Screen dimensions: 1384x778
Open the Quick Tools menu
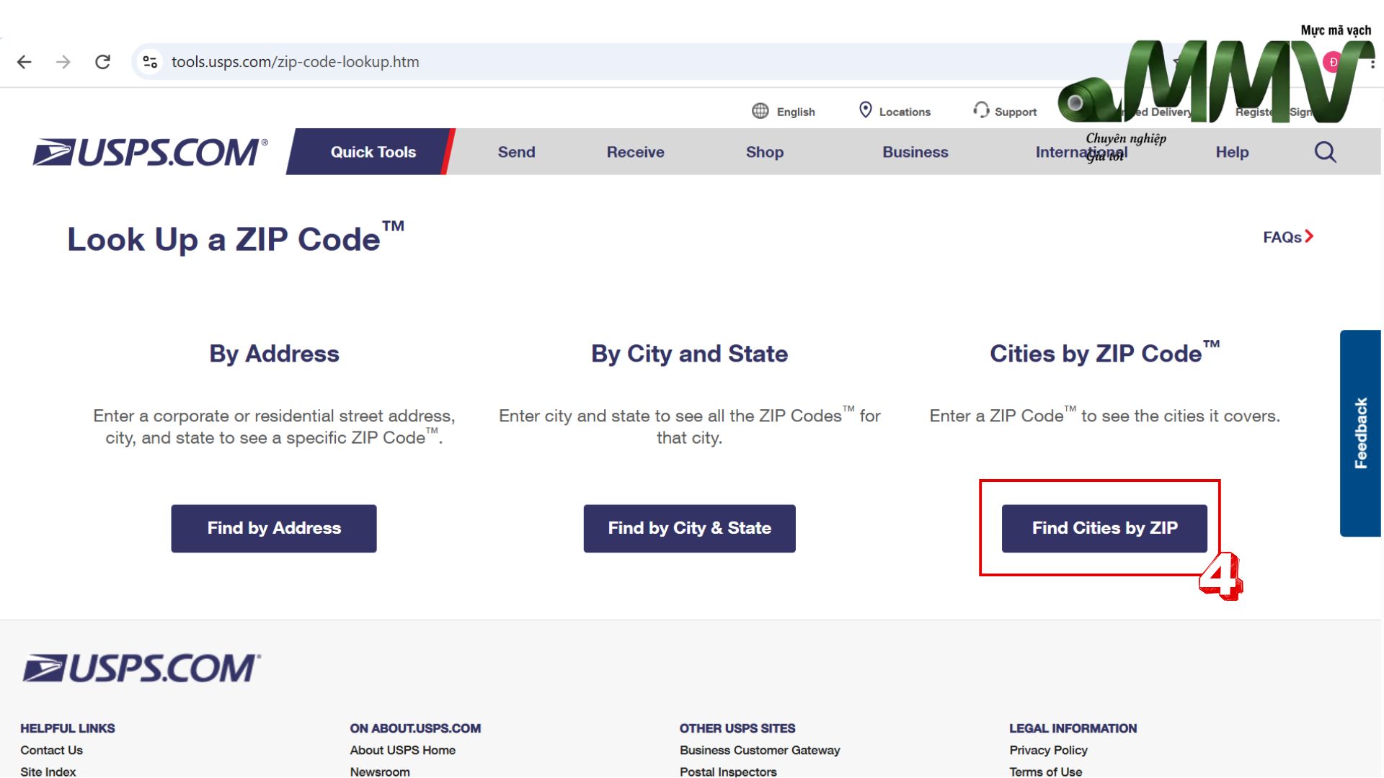pos(372,152)
